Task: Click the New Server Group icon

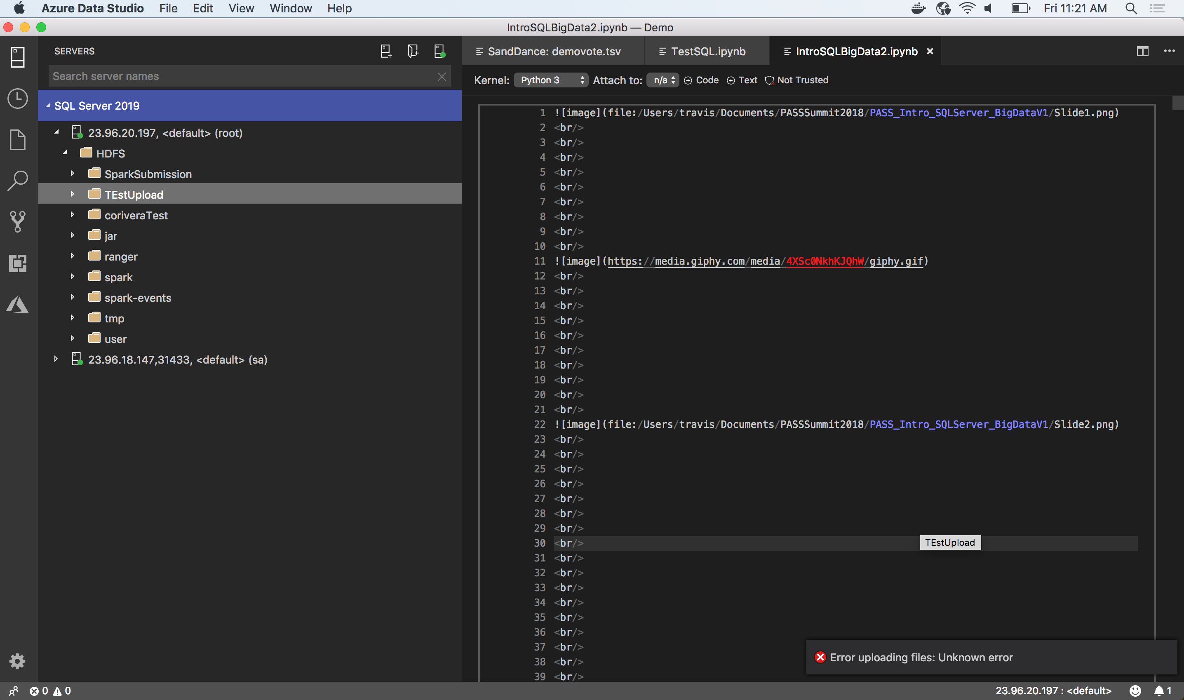Action: [x=413, y=51]
